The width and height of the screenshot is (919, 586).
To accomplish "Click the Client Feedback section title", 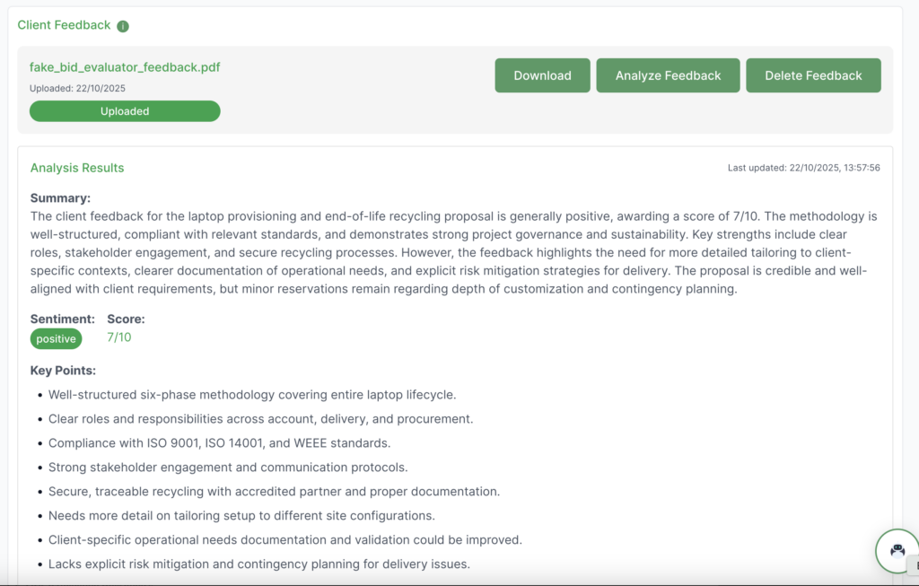I will coord(64,25).
